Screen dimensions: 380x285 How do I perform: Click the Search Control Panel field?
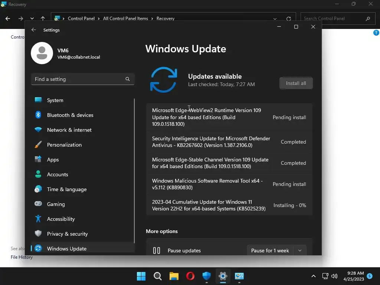pyautogui.click(x=338, y=19)
